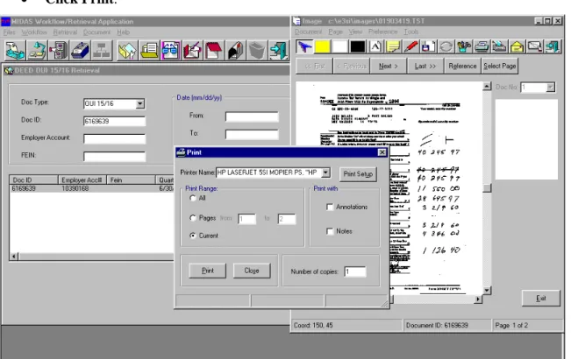The image size is (571, 359).
Task: Enable the Notes checkbox in Print dialog
Action: tap(330, 231)
